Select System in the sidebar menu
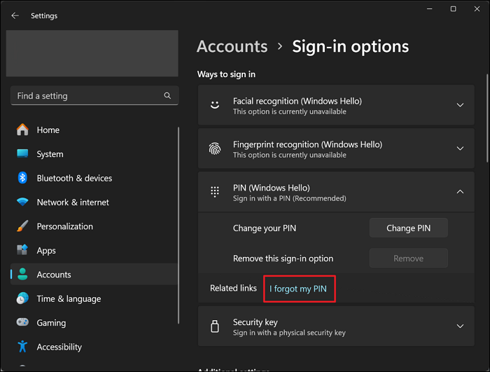 point(50,154)
